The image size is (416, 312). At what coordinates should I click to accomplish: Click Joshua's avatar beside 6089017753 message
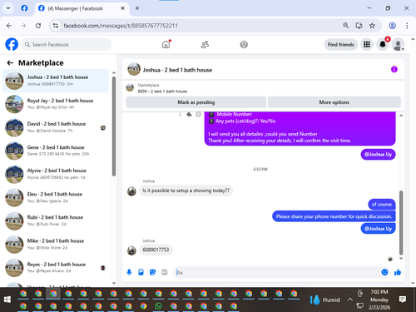click(x=131, y=250)
